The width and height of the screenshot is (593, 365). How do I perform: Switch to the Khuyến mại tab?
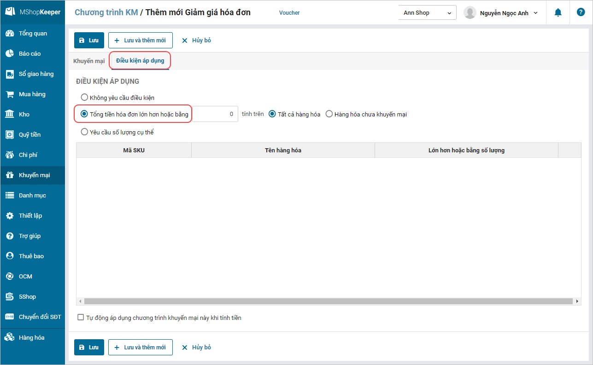pos(89,61)
